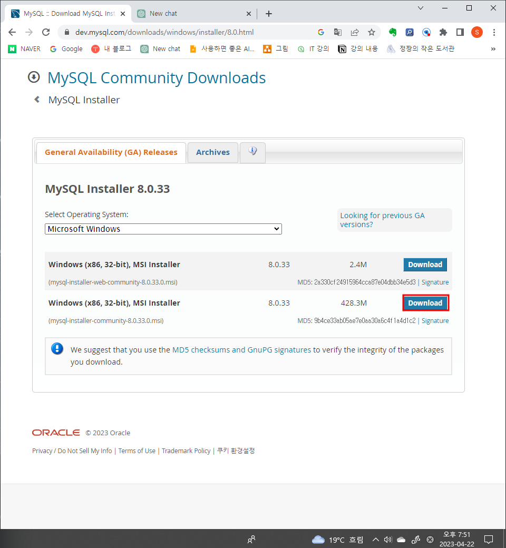Show hidden system tray icons
This screenshot has height=548, width=506.
(376, 540)
